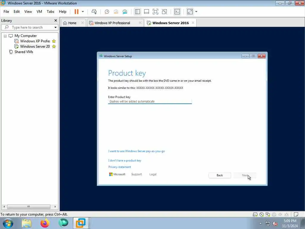The width and height of the screenshot is (305, 229).
Task: Click the sound card status icon
Action: click(280, 214)
